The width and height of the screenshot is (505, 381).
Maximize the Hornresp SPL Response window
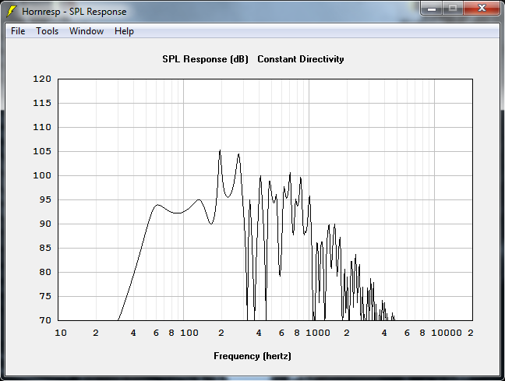453,8
